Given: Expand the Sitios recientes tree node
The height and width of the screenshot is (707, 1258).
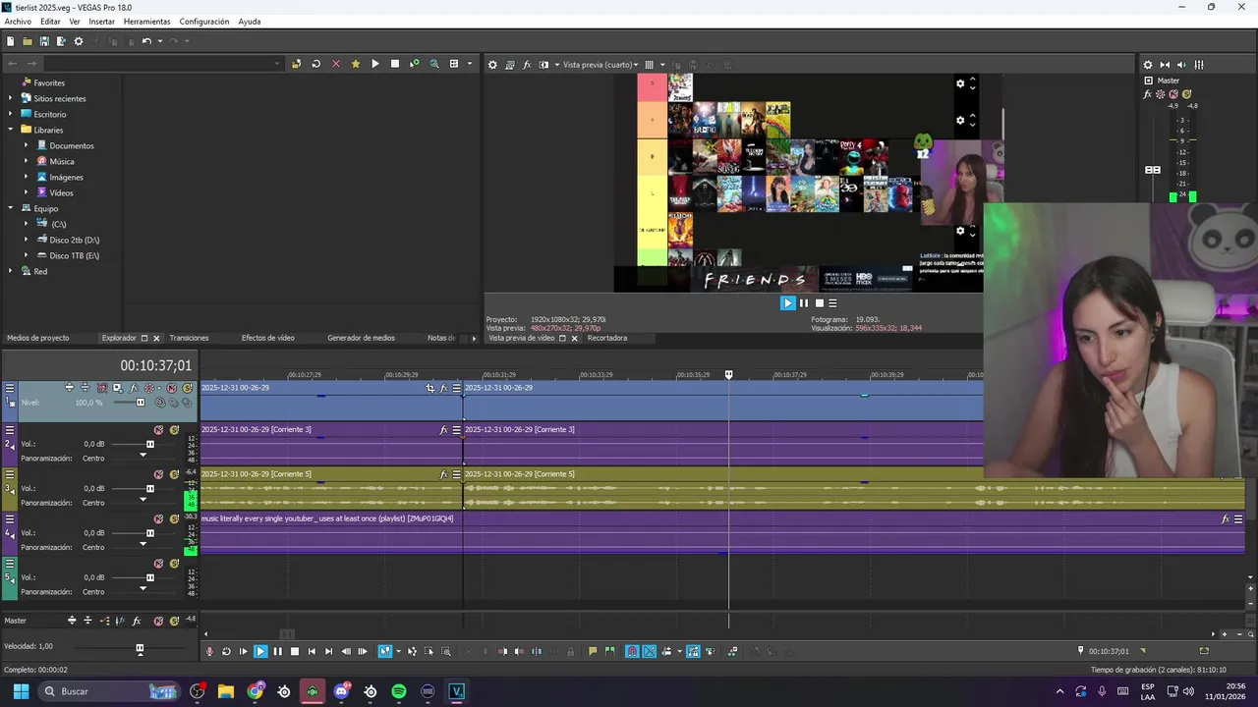Looking at the screenshot, I should [x=11, y=98].
